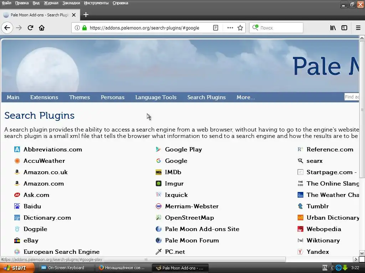Image resolution: width=365 pixels, height=273 pixels.
Task: Click the Pale Moon Forum icon
Action: 159,240
